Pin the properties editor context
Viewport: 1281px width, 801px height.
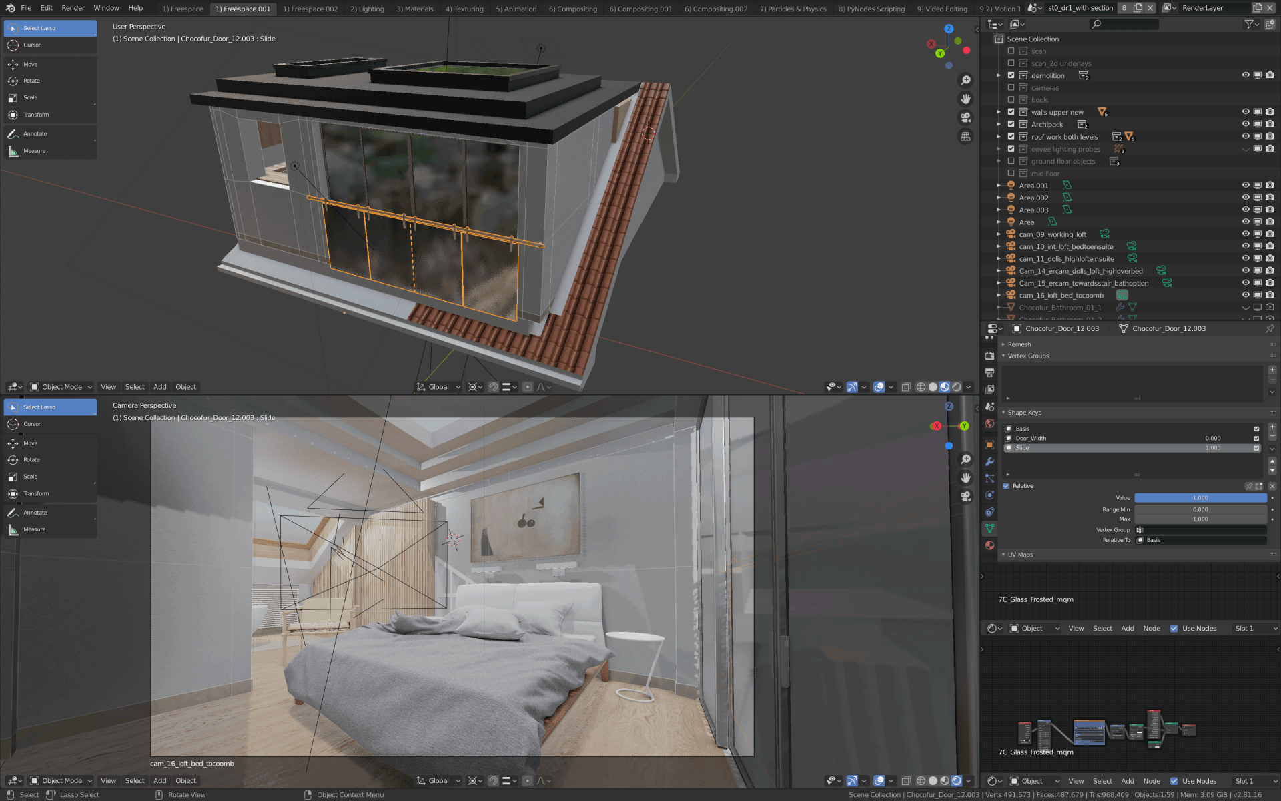1270,329
